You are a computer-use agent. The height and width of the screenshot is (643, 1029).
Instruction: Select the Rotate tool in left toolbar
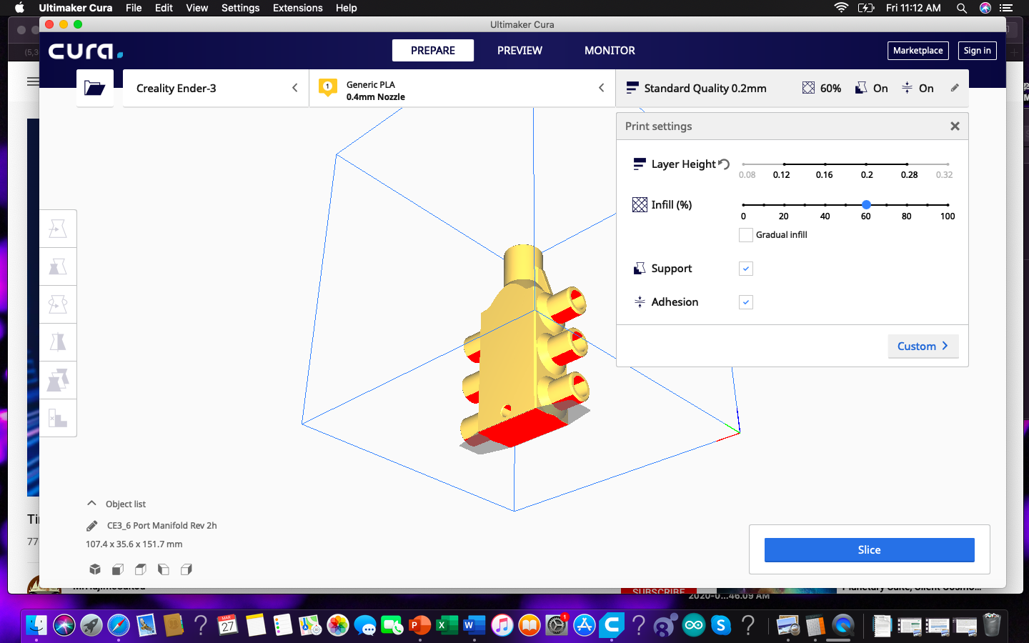pyautogui.click(x=58, y=304)
